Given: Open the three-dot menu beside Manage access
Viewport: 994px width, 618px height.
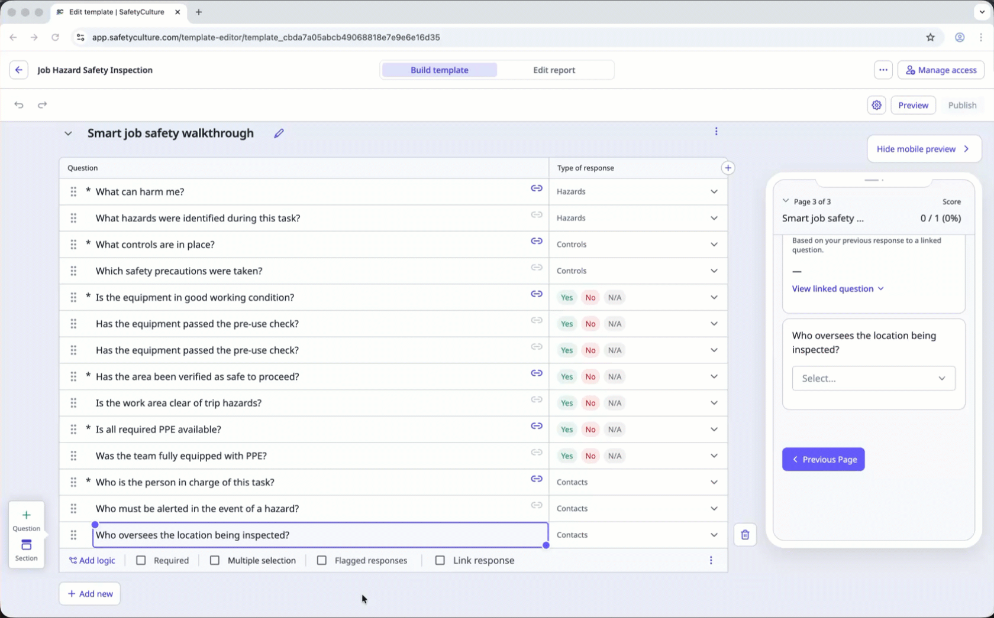Looking at the screenshot, I should (883, 70).
